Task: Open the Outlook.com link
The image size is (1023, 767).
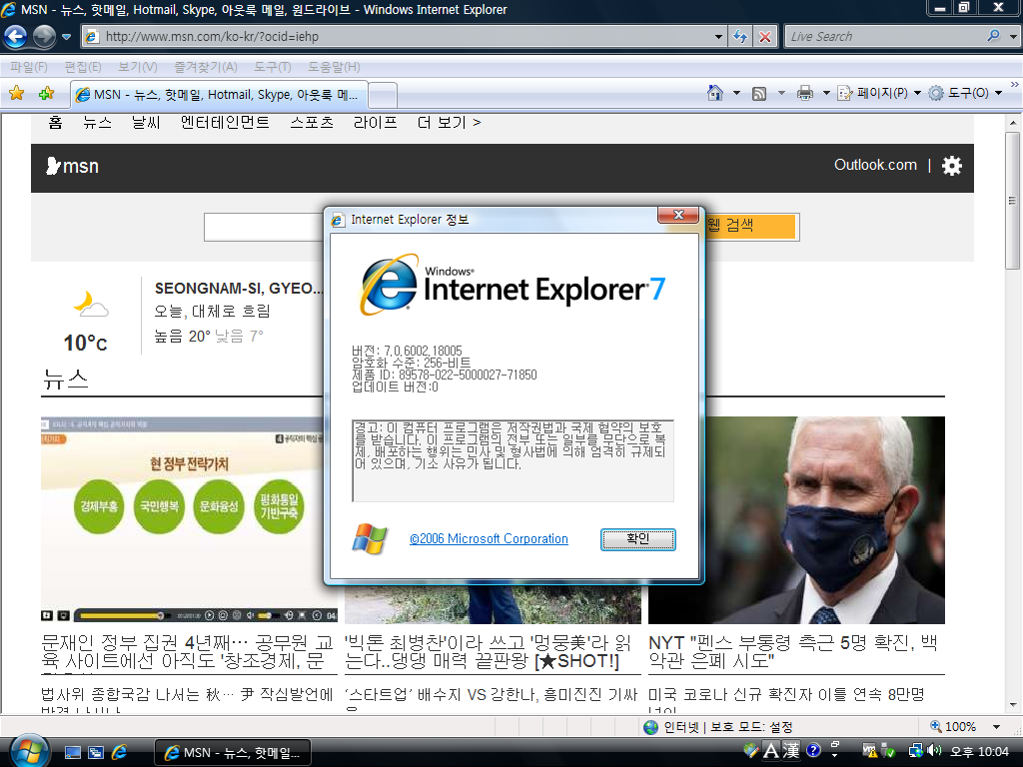Action: (875, 165)
